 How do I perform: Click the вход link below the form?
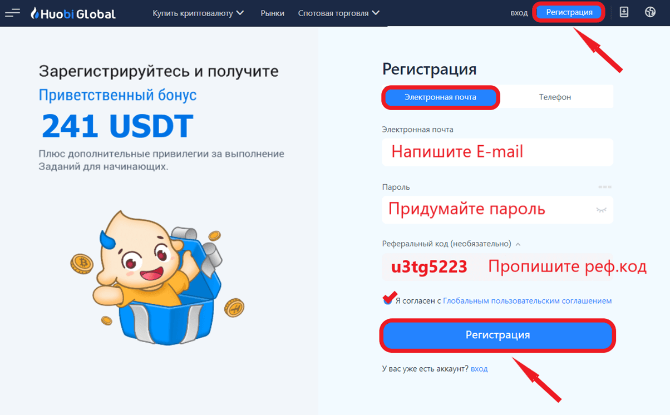(479, 369)
